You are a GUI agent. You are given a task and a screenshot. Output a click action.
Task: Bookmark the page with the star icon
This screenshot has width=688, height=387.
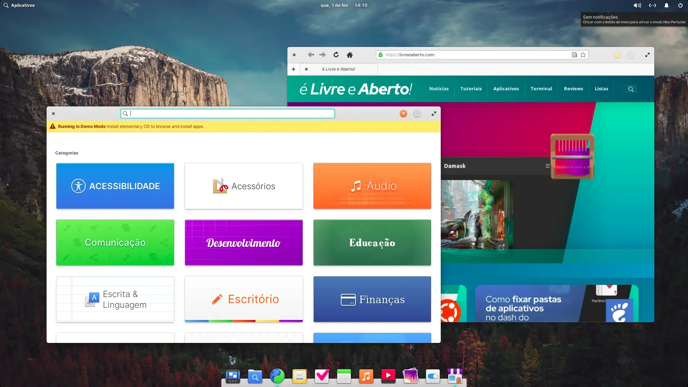pos(583,55)
